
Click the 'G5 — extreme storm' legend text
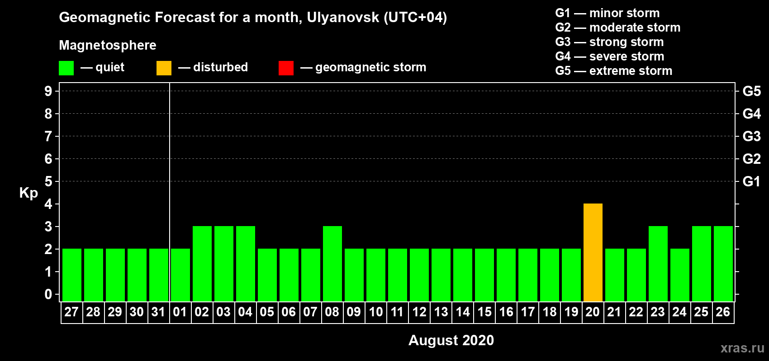pyautogui.click(x=614, y=71)
